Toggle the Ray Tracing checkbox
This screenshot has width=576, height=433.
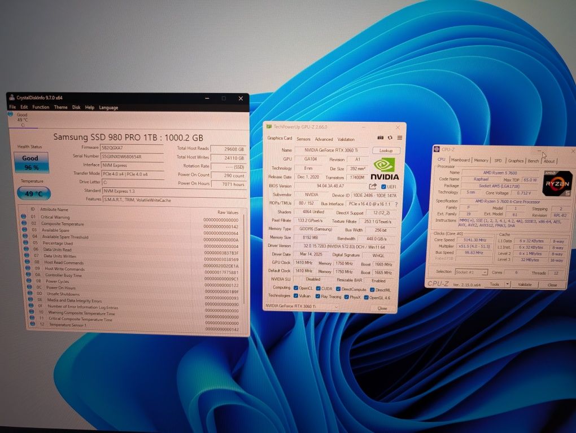318,296
